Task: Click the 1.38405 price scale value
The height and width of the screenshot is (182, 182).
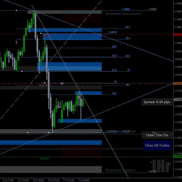Action: 178,67
